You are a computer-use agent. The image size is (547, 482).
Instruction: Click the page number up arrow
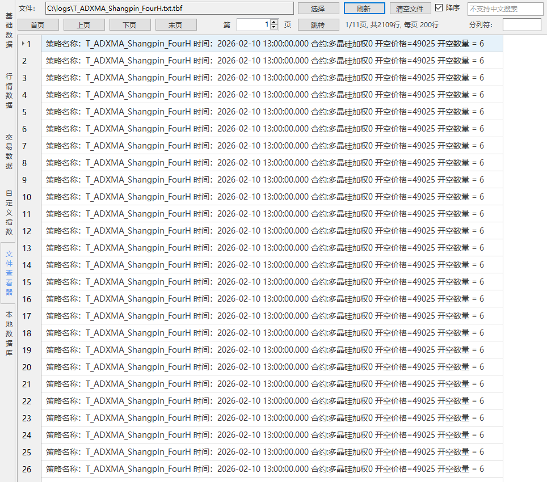(x=275, y=22)
